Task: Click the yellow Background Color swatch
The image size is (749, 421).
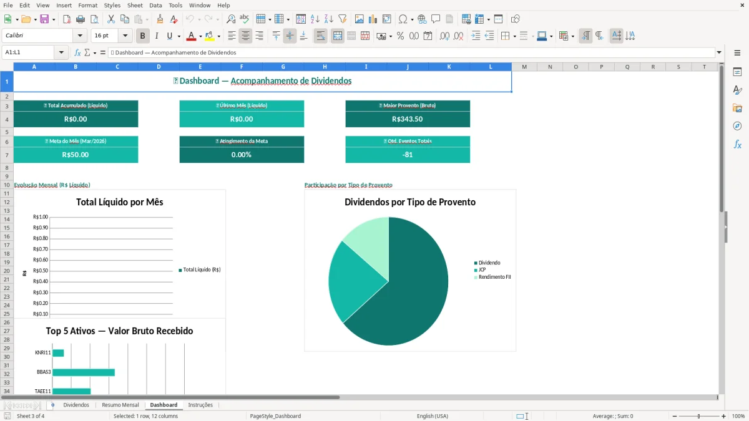Action: click(x=209, y=36)
